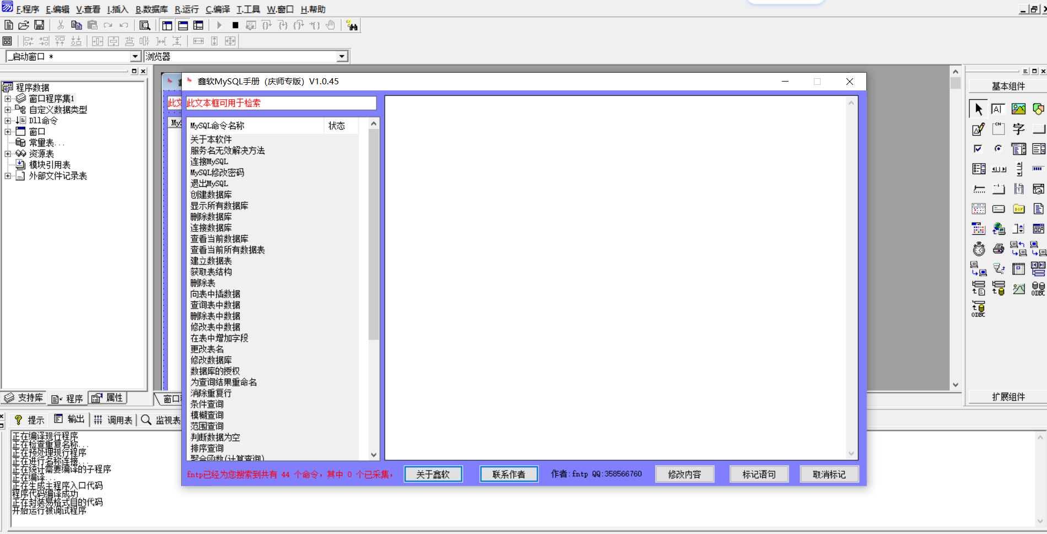The height and width of the screenshot is (534, 1047).
Task: Open the Find/search document toolbar icon
Action: tap(145, 25)
